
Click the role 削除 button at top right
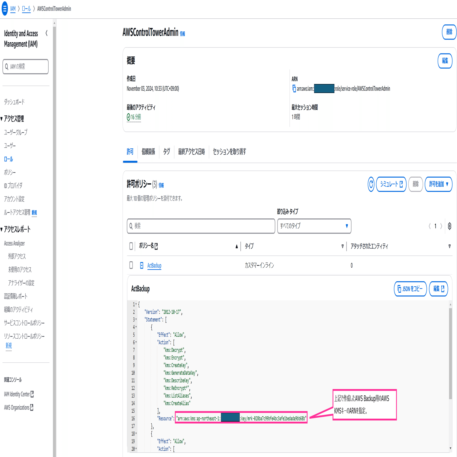[449, 32]
